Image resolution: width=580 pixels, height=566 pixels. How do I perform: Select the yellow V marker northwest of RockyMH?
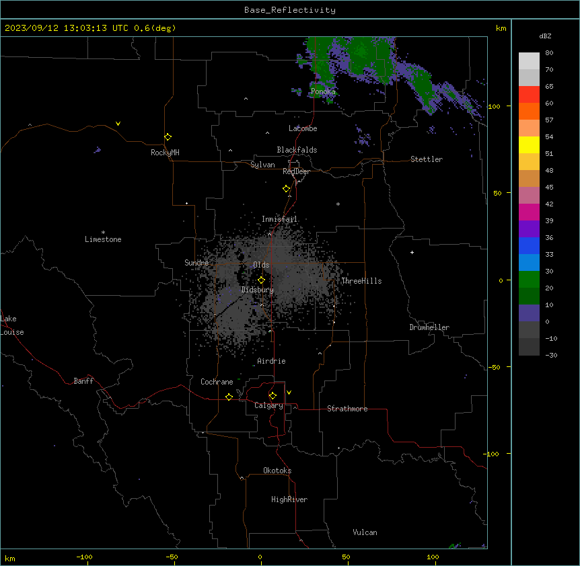118,124
